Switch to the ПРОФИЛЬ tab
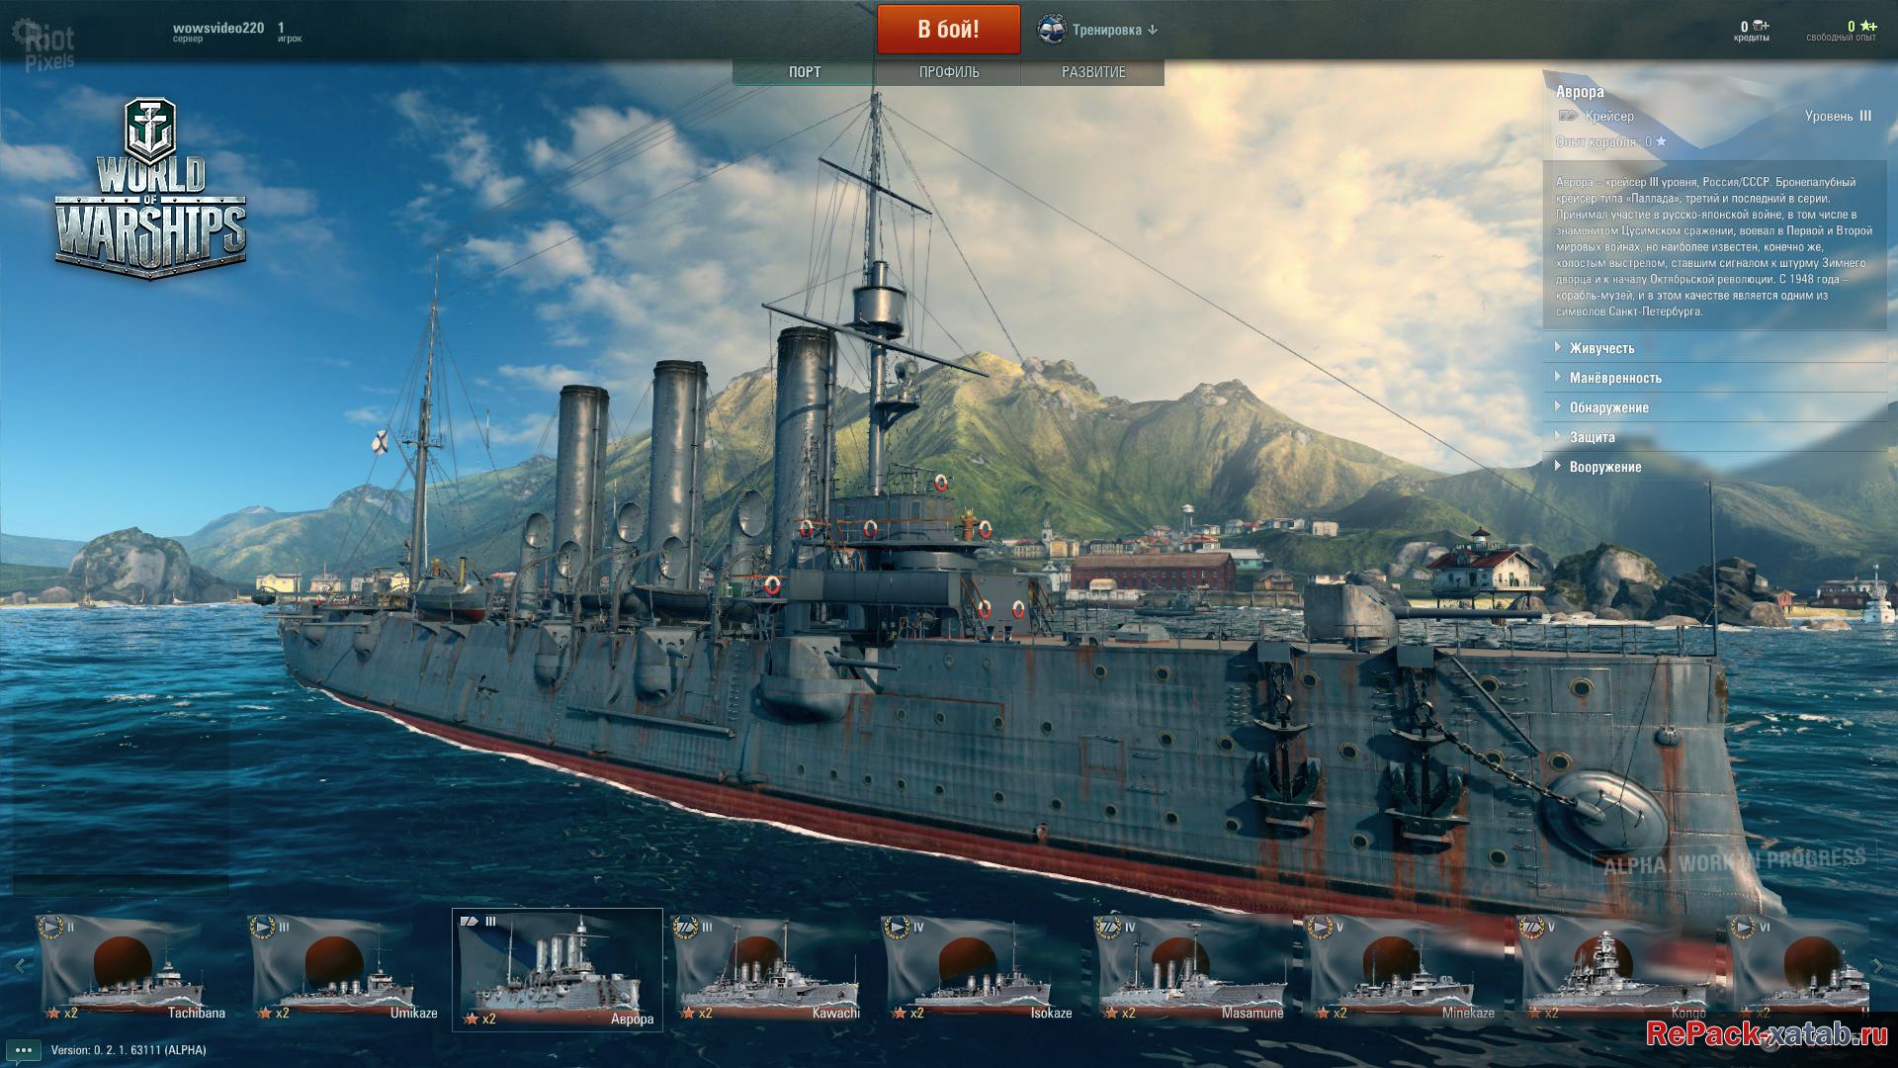 [949, 72]
